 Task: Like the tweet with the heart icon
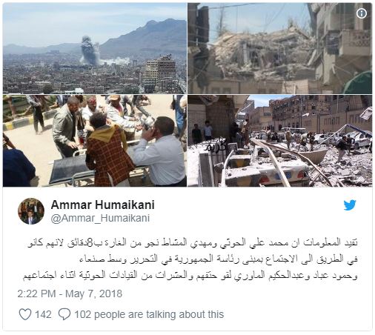tap(25, 314)
